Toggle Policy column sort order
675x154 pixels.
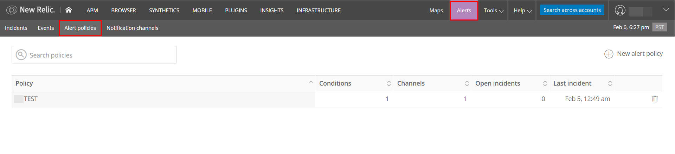point(311,82)
